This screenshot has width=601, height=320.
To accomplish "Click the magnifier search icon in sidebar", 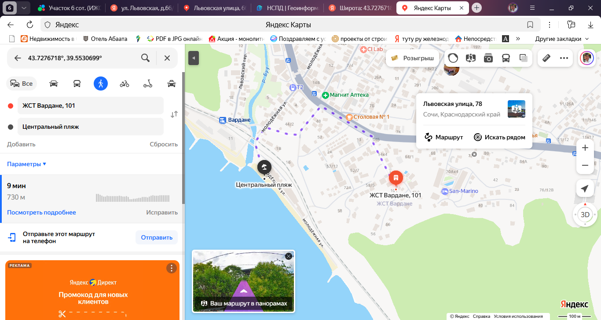I will coord(145,58).
